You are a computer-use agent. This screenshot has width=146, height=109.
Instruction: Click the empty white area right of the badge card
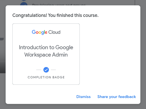click(109, 54)
